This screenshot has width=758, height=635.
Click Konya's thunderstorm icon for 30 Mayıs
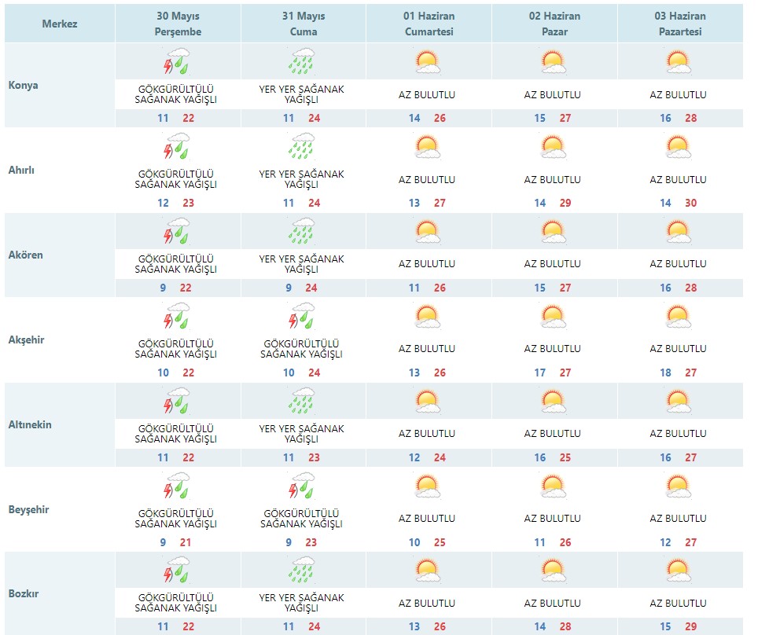click(x=176, y=61)
